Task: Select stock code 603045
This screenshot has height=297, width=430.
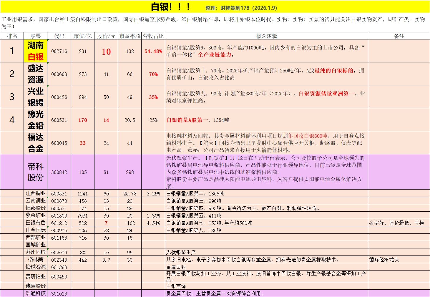Action: [59, 143]
